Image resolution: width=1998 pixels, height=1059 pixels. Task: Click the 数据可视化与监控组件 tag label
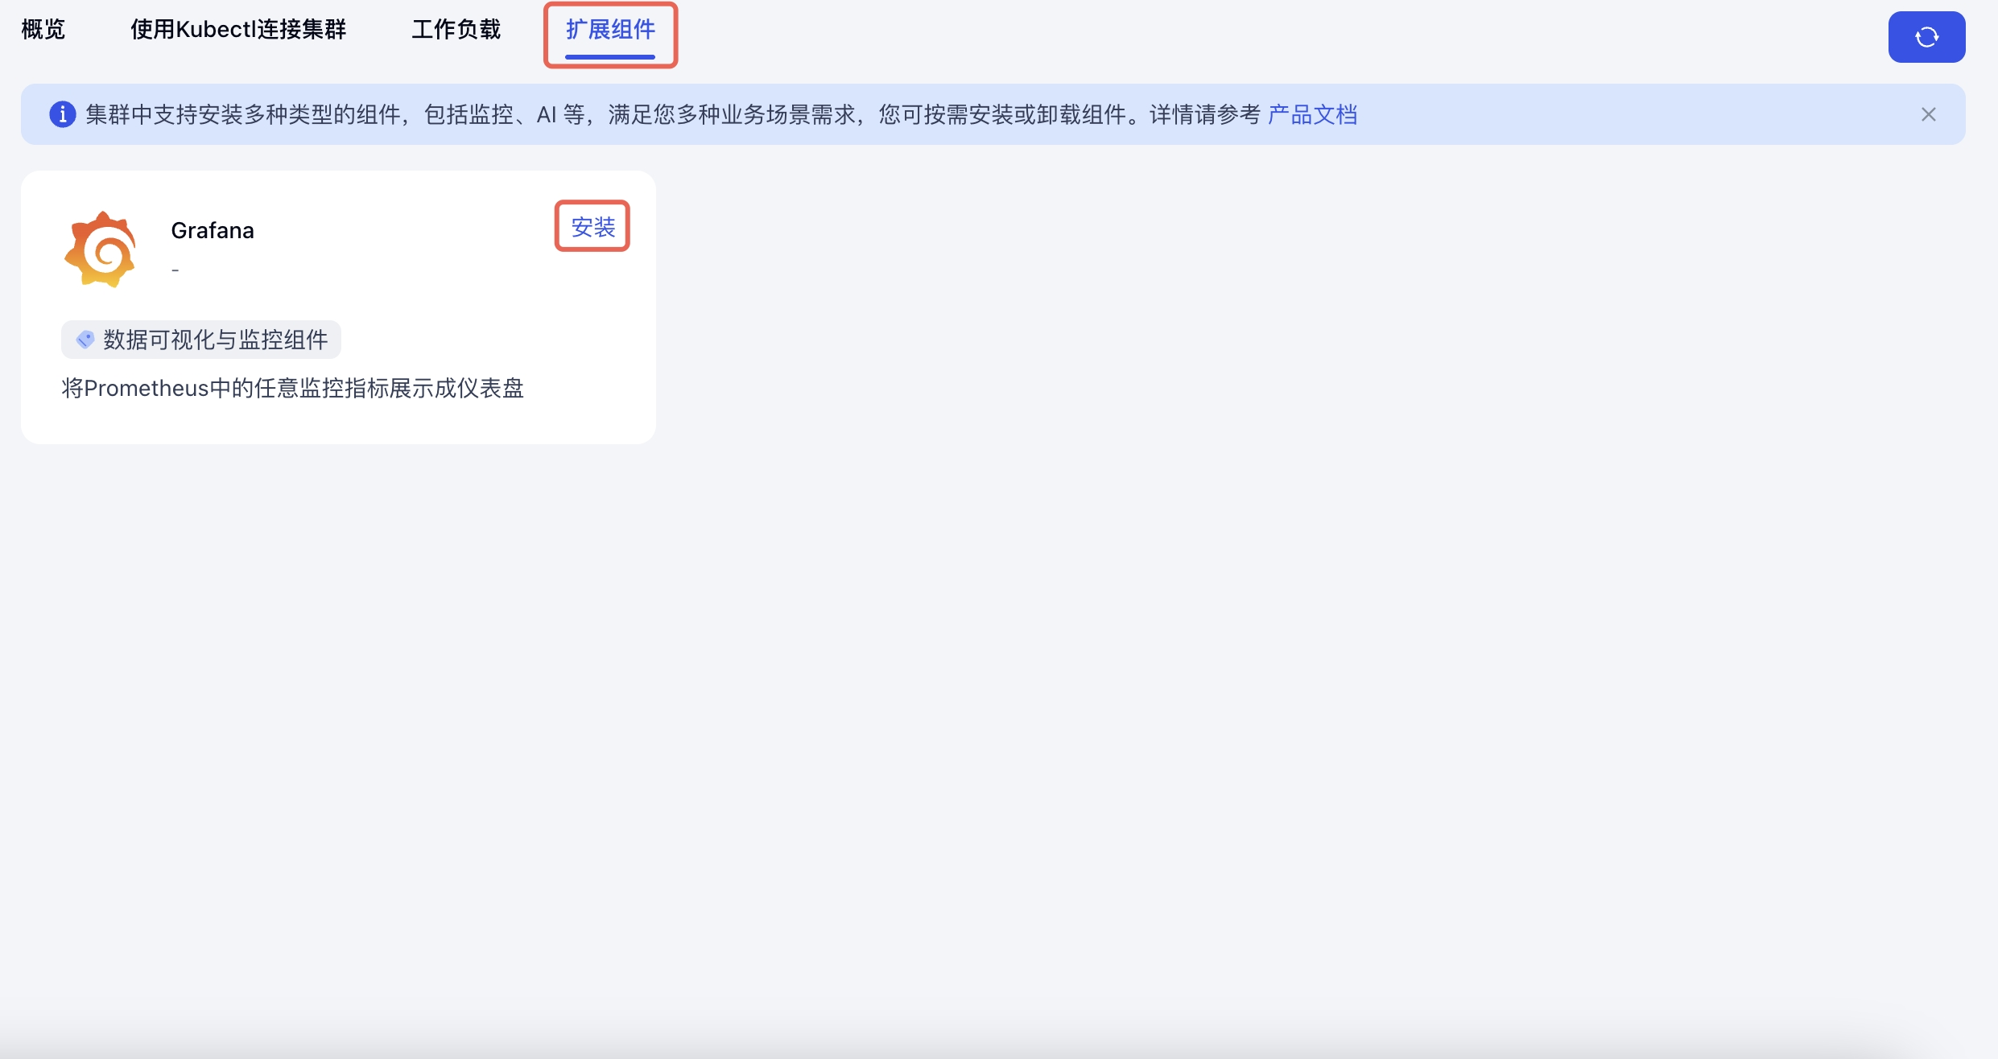[x=216, y=340]
